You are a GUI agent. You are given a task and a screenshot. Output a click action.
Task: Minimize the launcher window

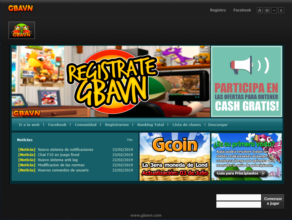pyautogui.click(x=274, y=10)
